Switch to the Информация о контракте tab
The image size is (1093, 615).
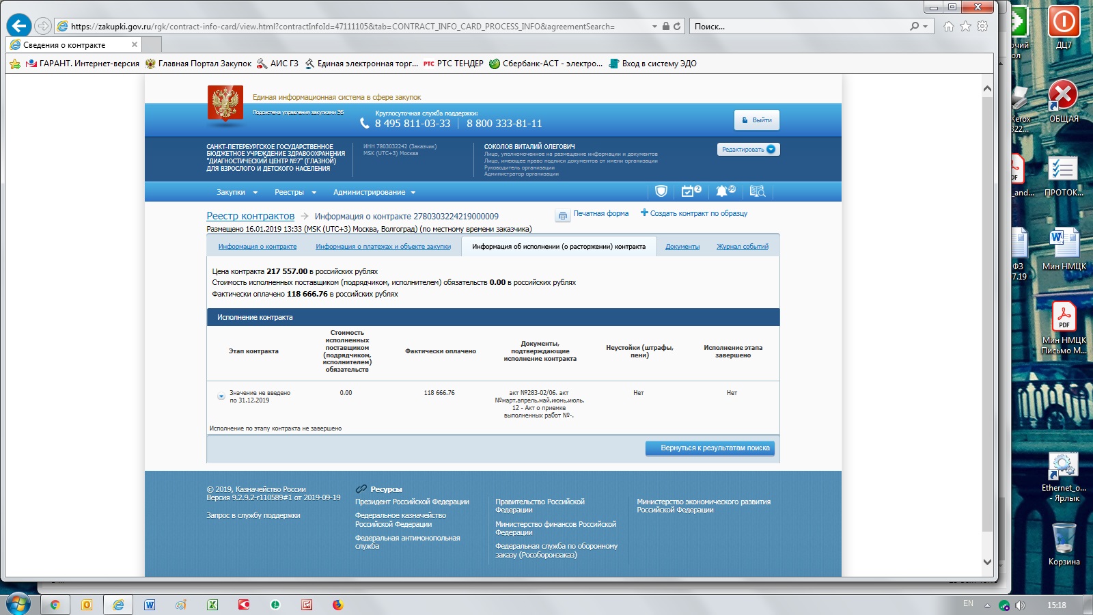pos(258,247)
